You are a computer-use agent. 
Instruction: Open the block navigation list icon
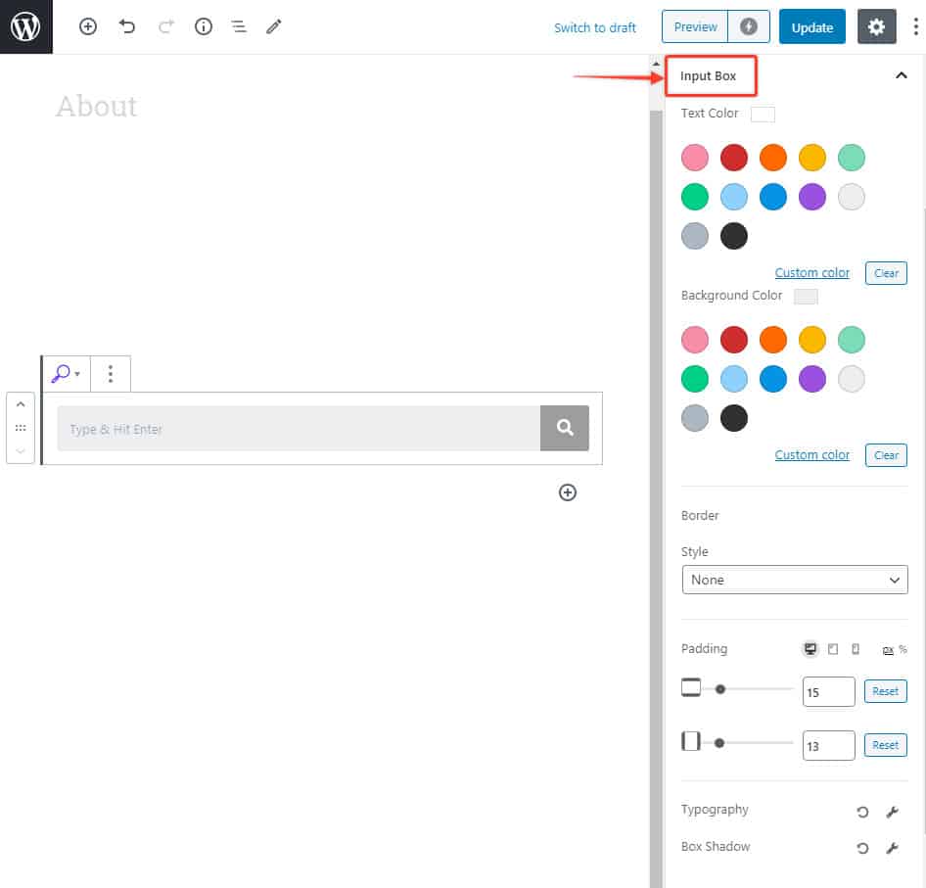tap(239, 27)
